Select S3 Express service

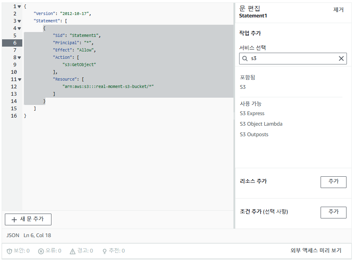pos(252,113)
